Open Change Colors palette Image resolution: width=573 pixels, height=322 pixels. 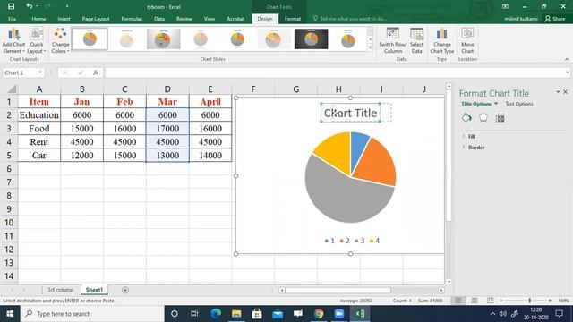(60, 40)
